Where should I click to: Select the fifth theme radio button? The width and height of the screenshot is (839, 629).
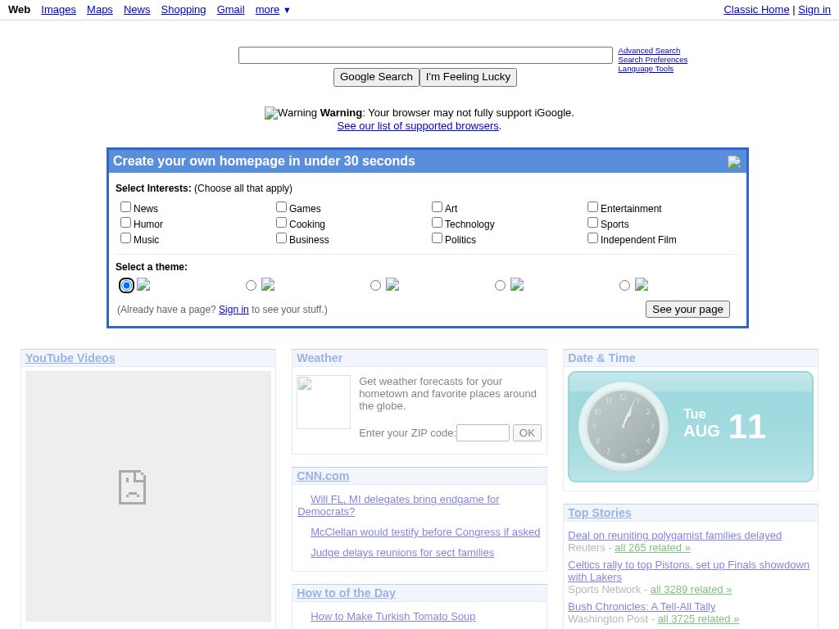[x=624, y=286]
